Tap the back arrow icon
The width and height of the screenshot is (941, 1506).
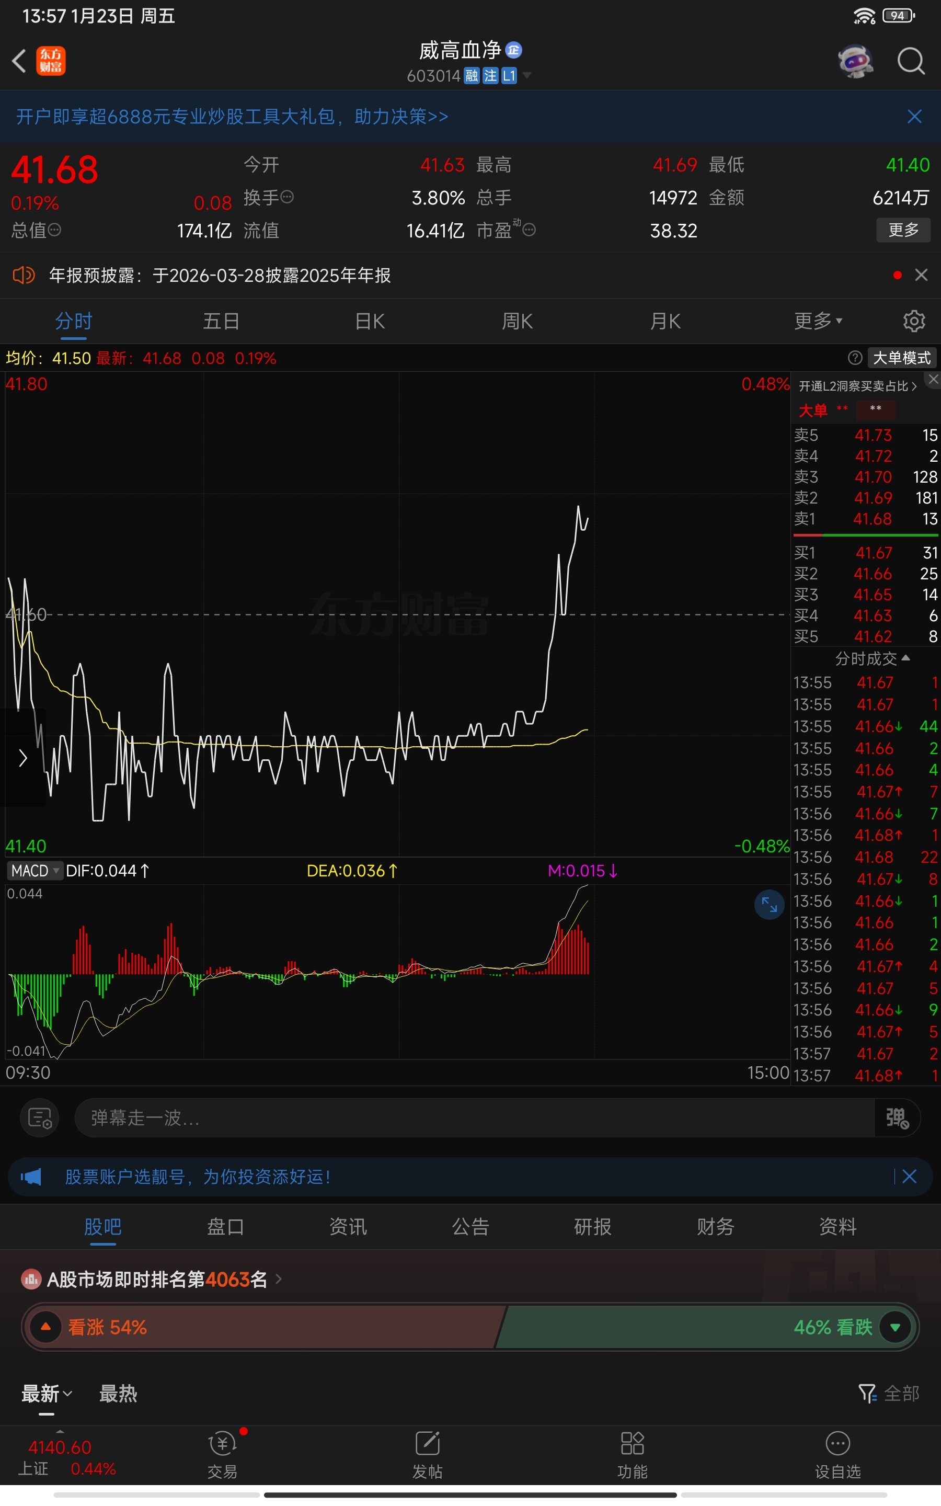(19, 61)
